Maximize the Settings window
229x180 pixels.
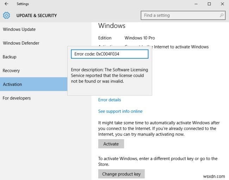click(x=209, y=4)
